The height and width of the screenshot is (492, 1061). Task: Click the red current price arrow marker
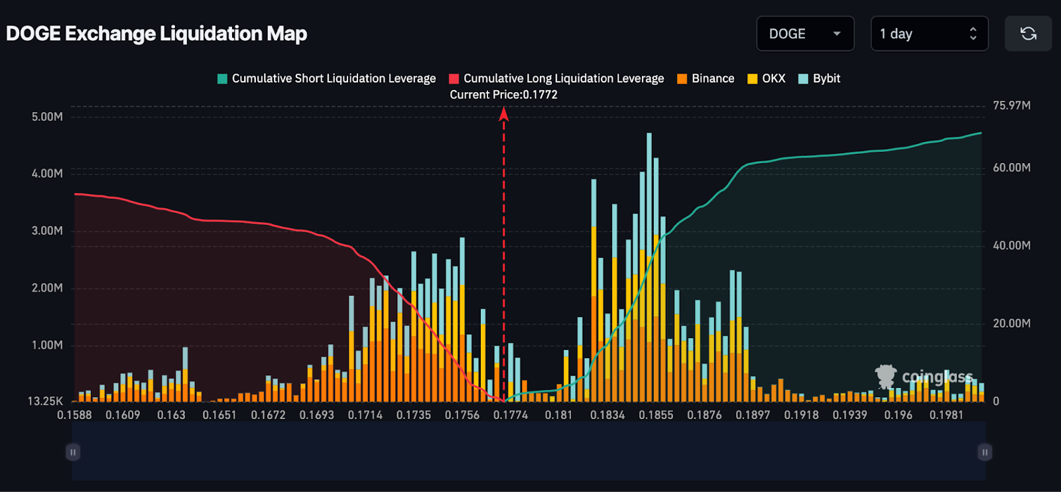pyautogui.click(x=504, y=115)
